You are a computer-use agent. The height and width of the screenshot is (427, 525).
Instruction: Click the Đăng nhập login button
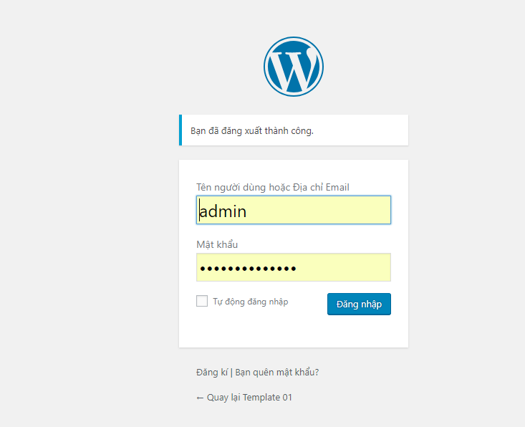click(x=359, y=304)
